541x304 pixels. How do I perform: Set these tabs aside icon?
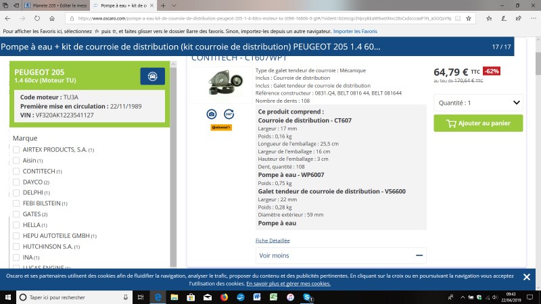point(16,5)
